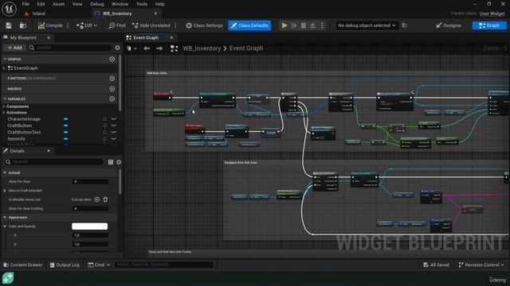Click the Eject from player button
Screen dimensions: 510x286
[x=312, y=25]
